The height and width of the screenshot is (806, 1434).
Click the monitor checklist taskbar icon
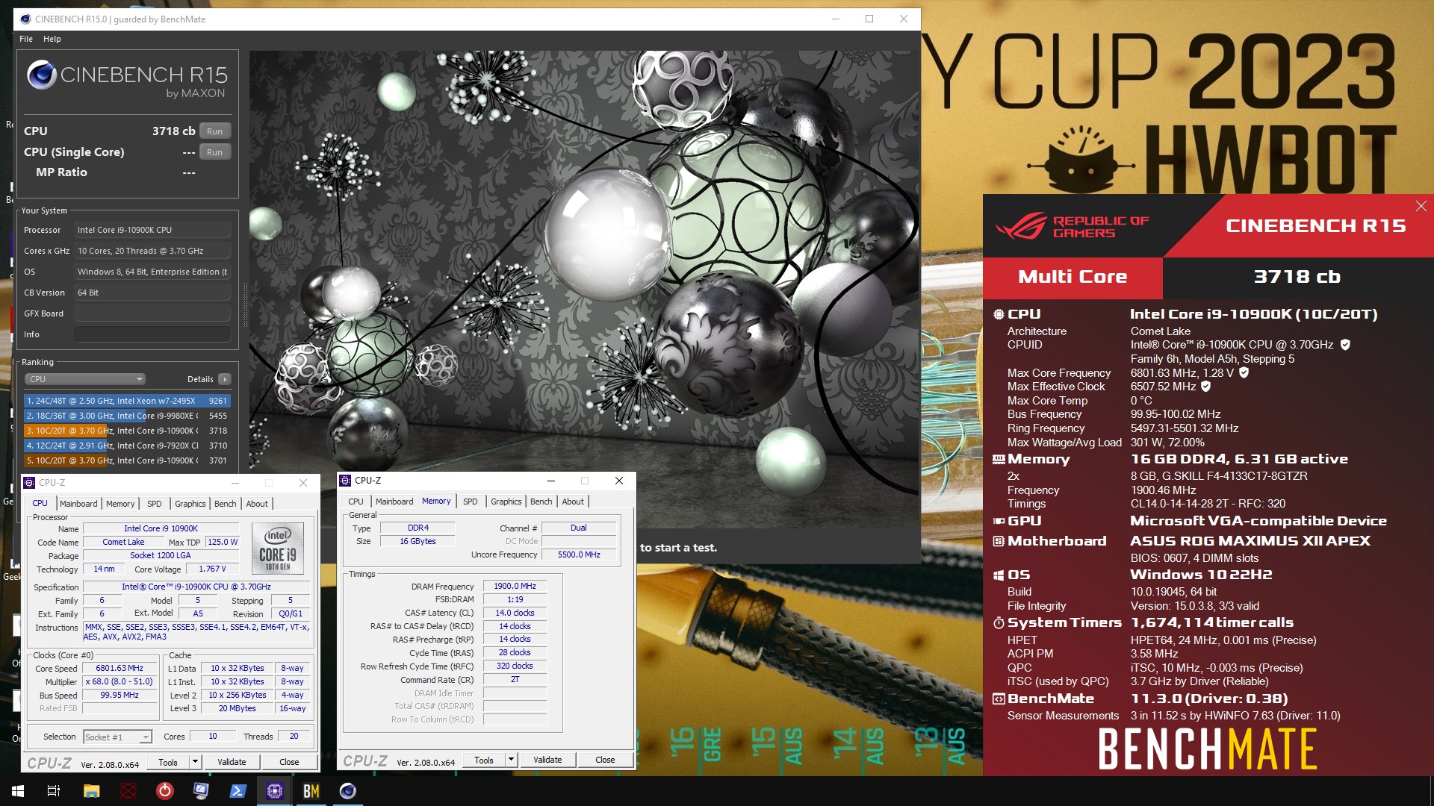tap(201, 791)
